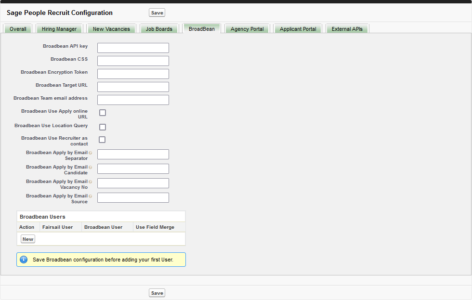This screenshot has height=300, width=472.
Task: Switch to the Overall tab
Action: [x=18, y=29]
